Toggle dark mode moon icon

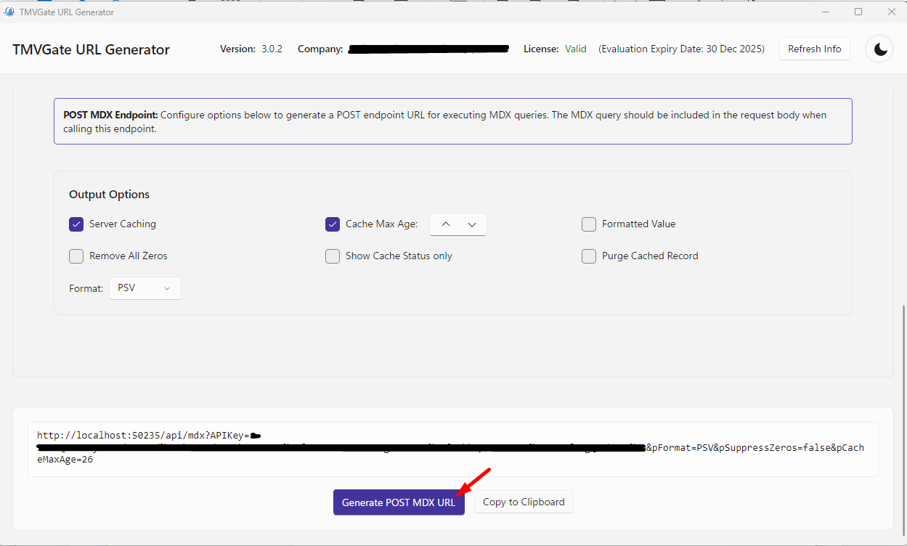[x=880, y=49]
